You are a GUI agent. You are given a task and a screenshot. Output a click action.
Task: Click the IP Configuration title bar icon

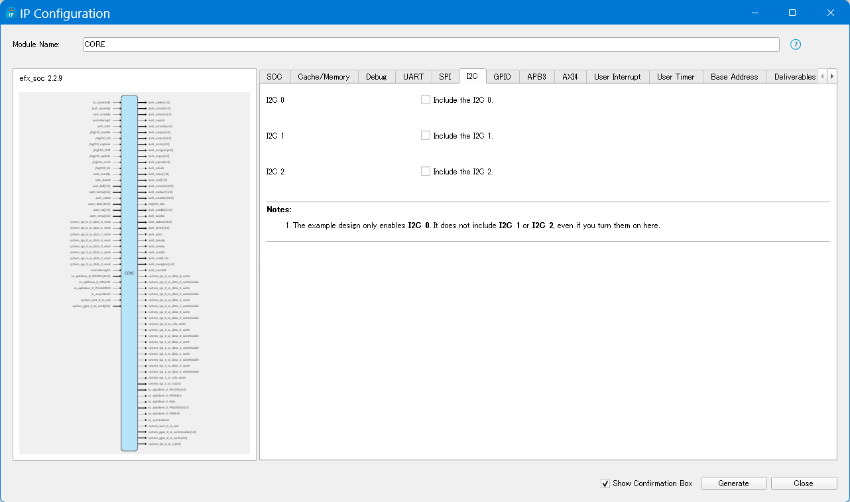(x=11, y=13)
